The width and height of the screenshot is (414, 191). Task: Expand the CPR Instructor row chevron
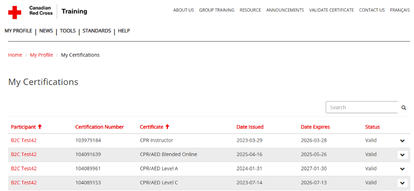pyautogui.click(x=402, y=141)
